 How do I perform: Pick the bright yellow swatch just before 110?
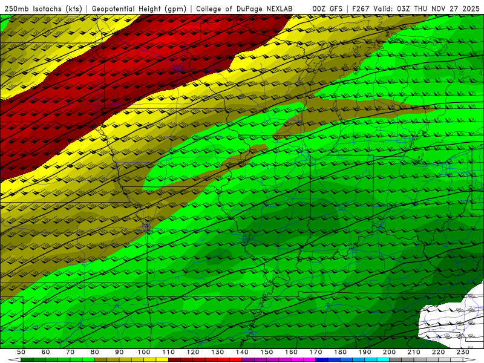click(162, 359)
